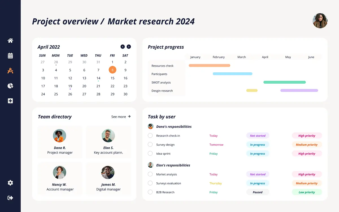The image size is (339, 212).
Task: Click the High priority label on Idea sprint
Action: pos(307,153)
